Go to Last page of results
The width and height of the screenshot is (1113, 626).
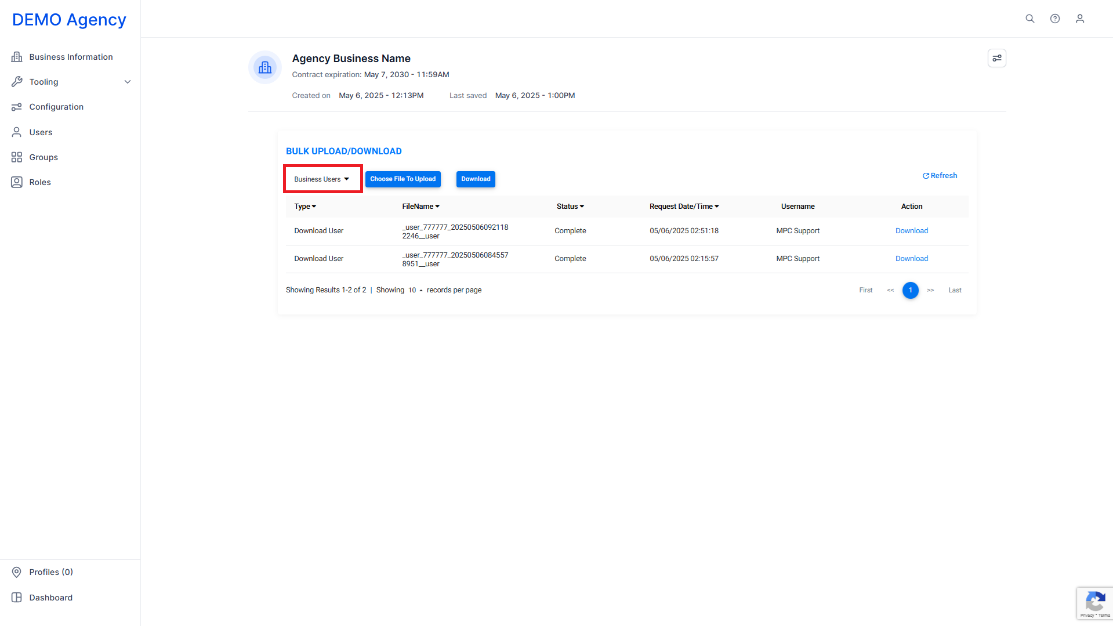(x=955, y=290)
